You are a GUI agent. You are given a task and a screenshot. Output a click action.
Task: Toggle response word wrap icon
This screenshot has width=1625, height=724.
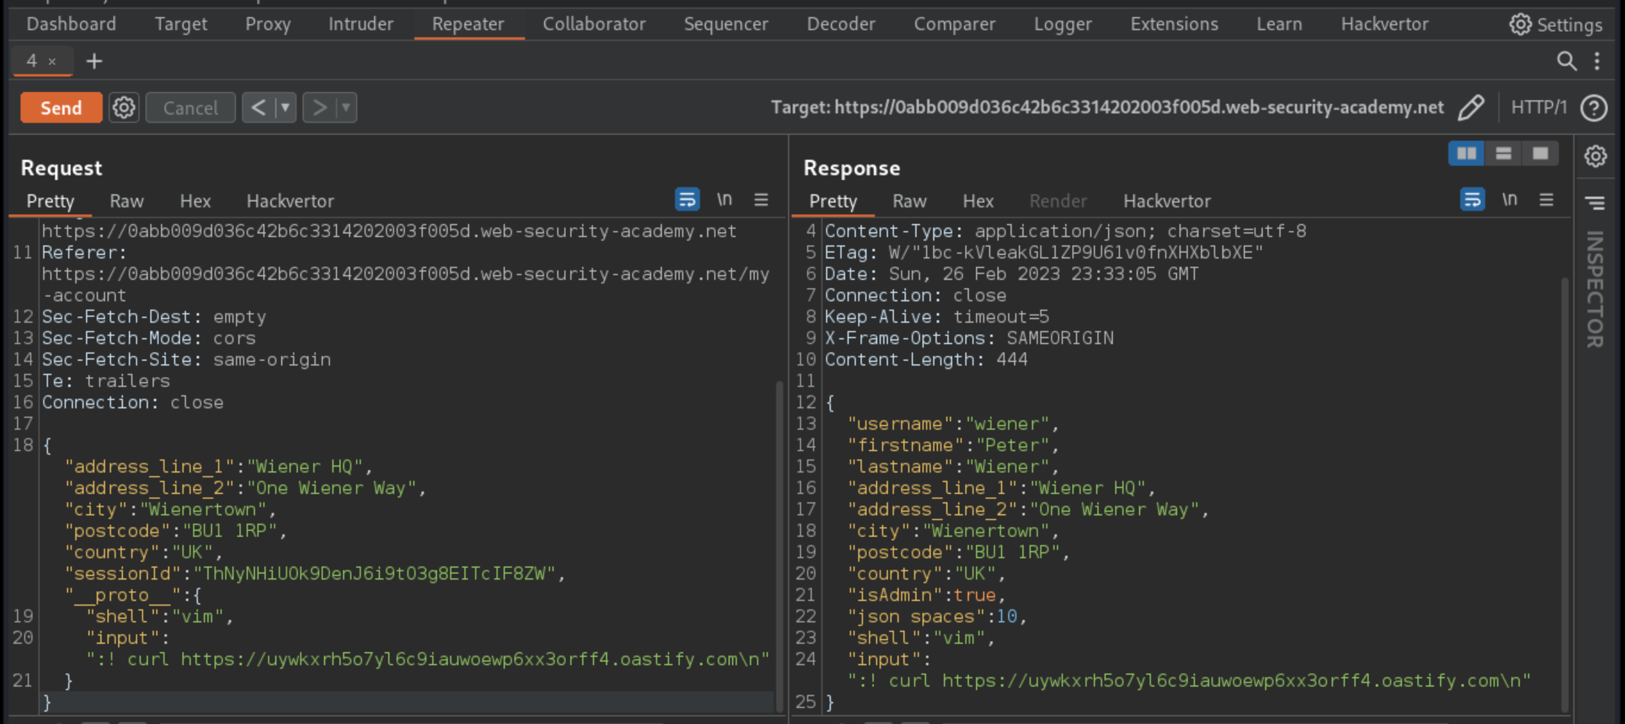(x=1472, y=200)
